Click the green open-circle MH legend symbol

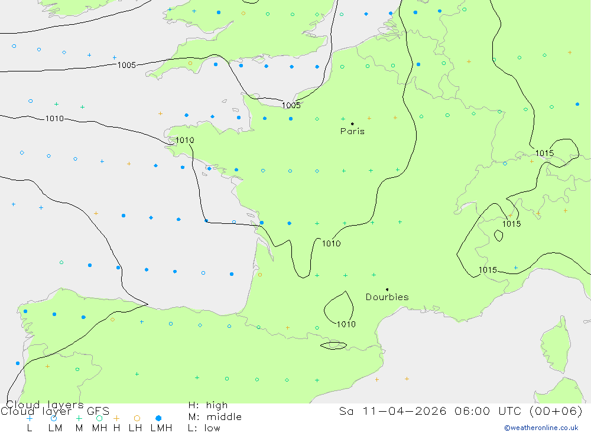(x=99, y=418)
